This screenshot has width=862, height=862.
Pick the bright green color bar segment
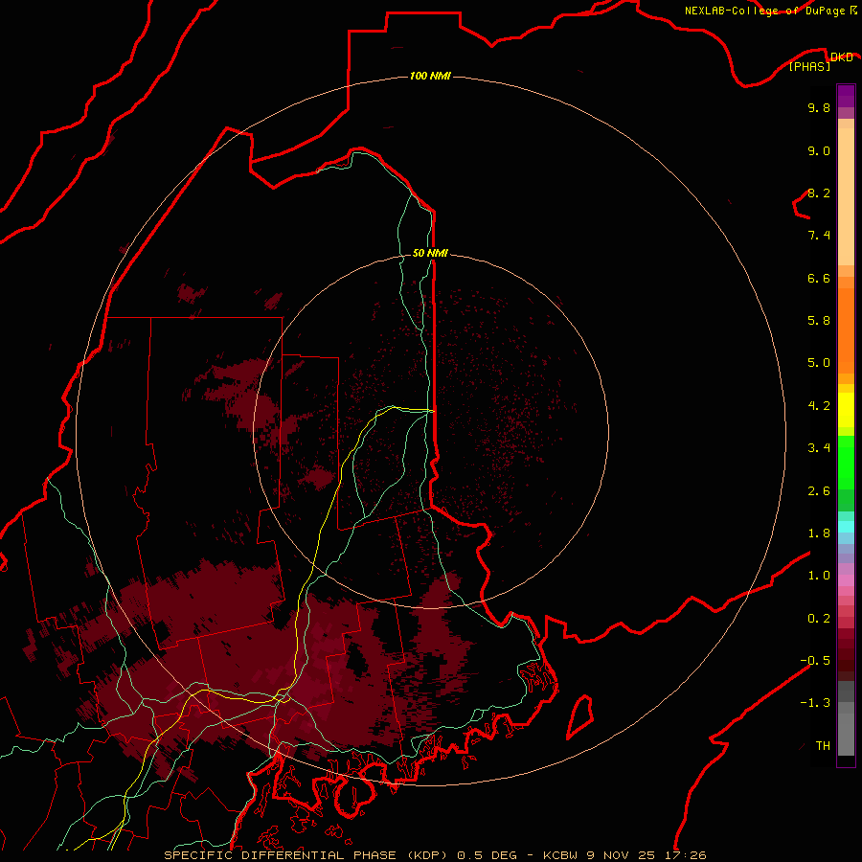pos(846,462)
